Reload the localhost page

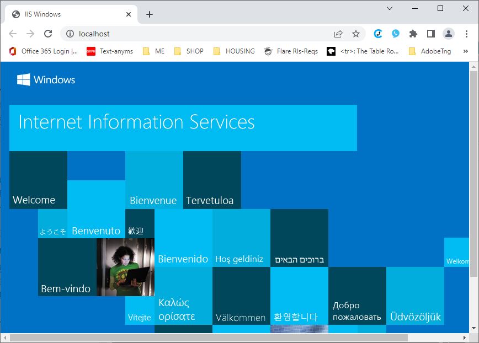tap(49, 33)
